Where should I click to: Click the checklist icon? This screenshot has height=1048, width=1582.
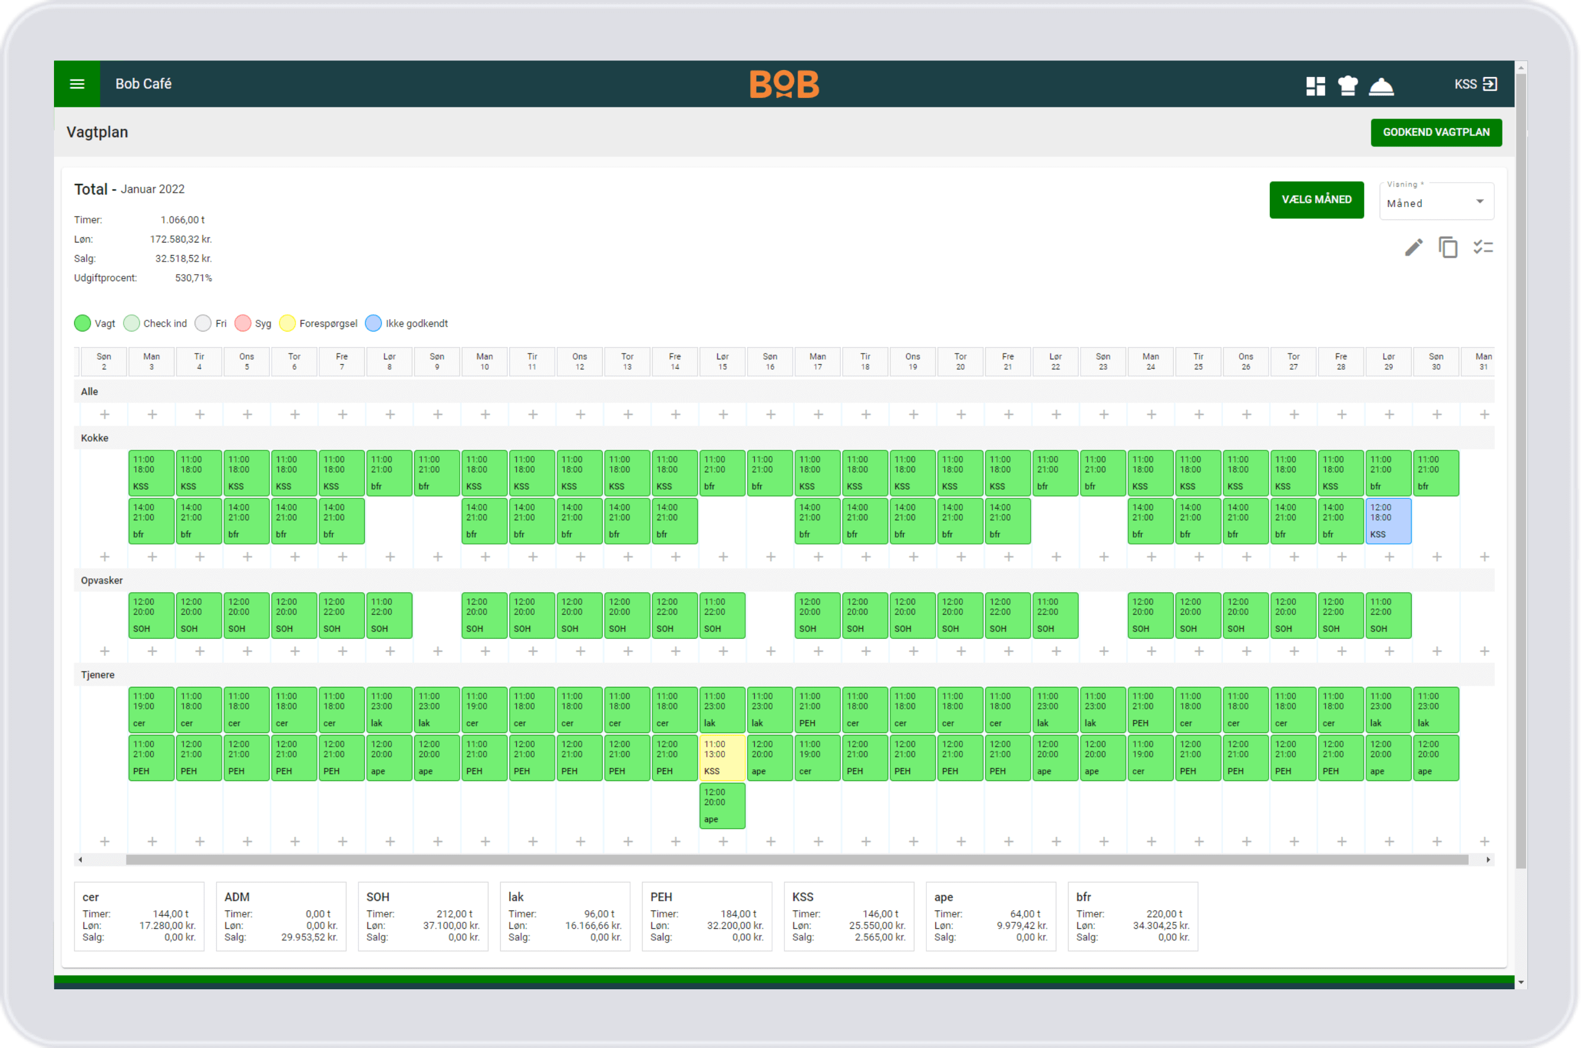point(1482,248)
